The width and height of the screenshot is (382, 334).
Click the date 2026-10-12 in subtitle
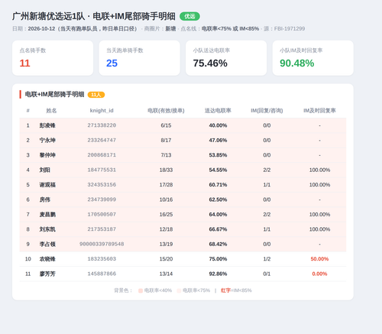pos(41,28)
